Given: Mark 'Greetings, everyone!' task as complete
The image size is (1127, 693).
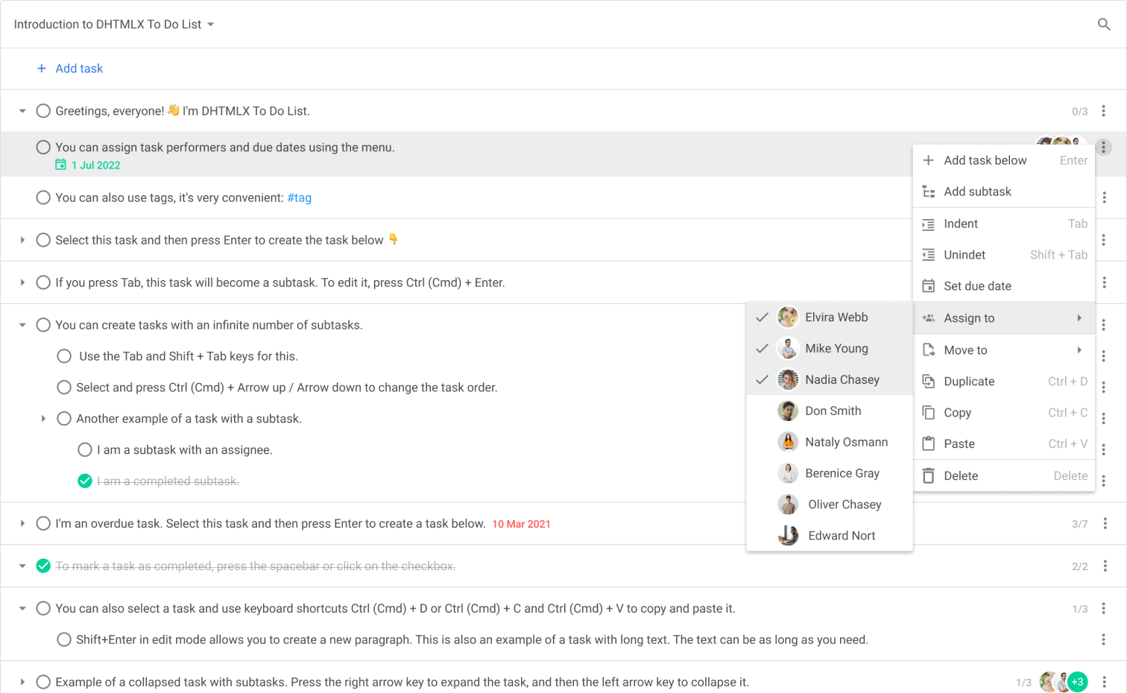Looking at the screenshot, I should pos(43,111).
